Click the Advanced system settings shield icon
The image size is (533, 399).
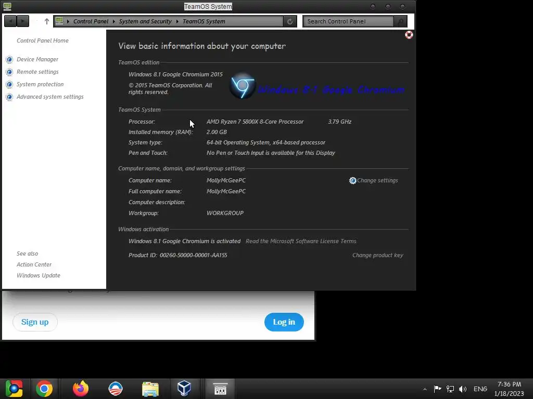9,97
